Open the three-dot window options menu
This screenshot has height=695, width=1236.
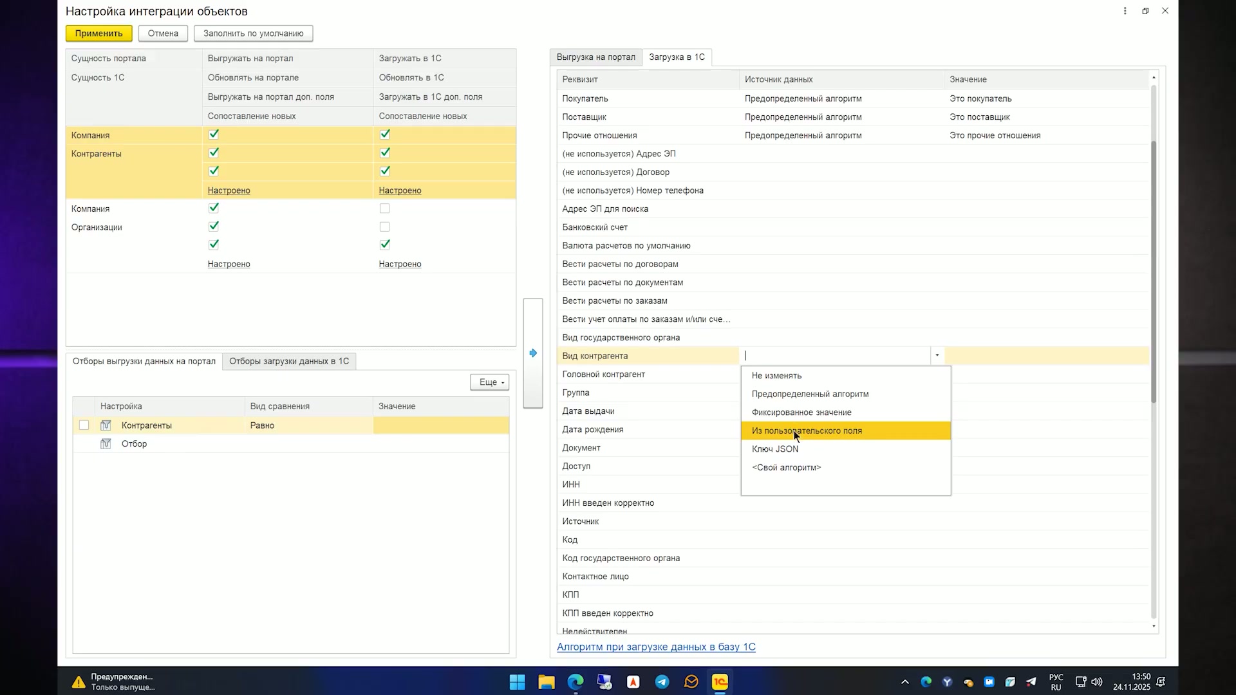(x=1125, y=11)
